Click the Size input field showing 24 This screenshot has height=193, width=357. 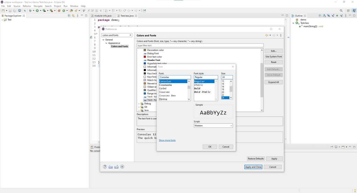[x=227, y=77]
